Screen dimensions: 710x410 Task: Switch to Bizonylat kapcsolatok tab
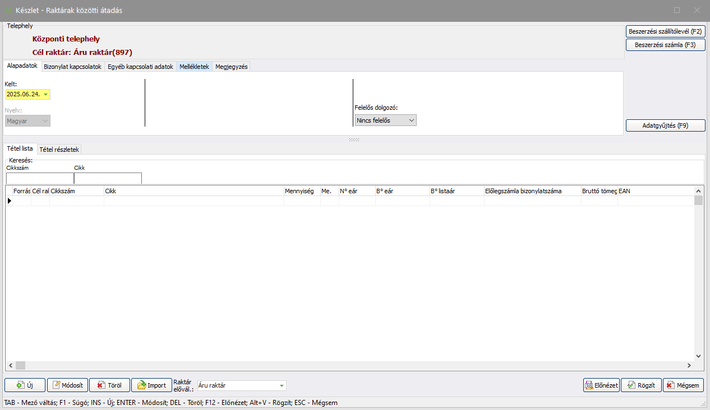point(72,67)
